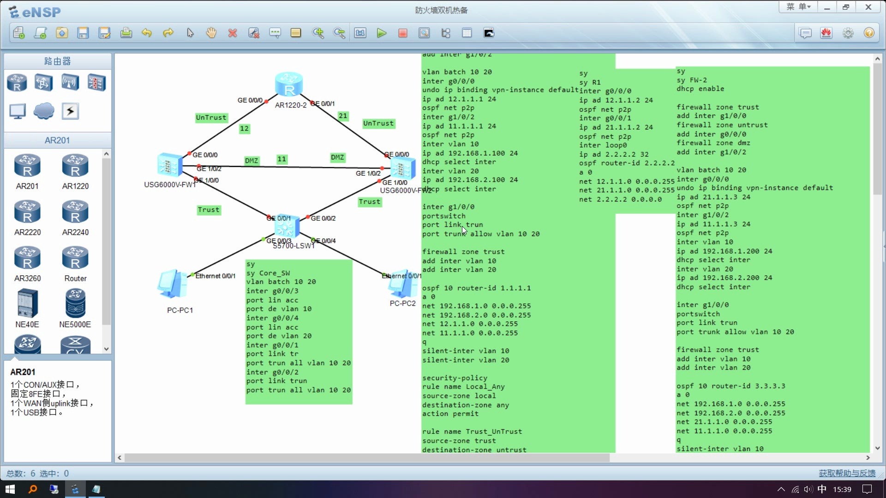Open Windows taskbar search
Screen dimensions: 886x498
[x=32, y=489]
